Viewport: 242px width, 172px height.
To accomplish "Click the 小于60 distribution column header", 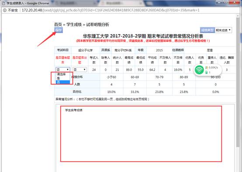I will click(111, 77).
